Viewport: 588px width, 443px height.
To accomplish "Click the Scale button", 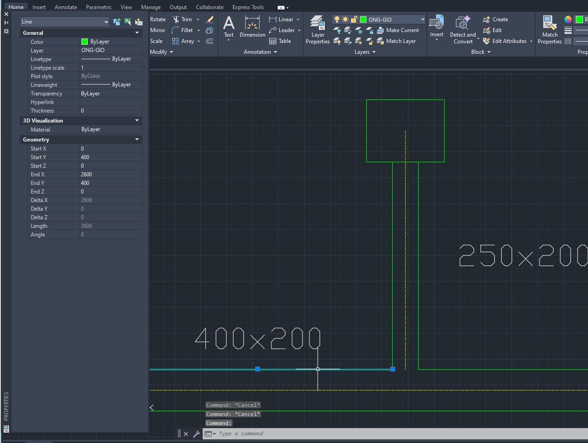I will pyautogui.click(x=156, y=41).
